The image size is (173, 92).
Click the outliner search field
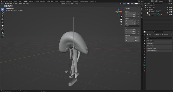[x=157, y=4]
